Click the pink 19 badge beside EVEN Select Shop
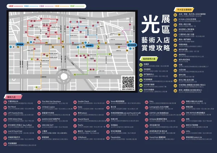This screenshot has width=217, height=153. pos(5,120)
